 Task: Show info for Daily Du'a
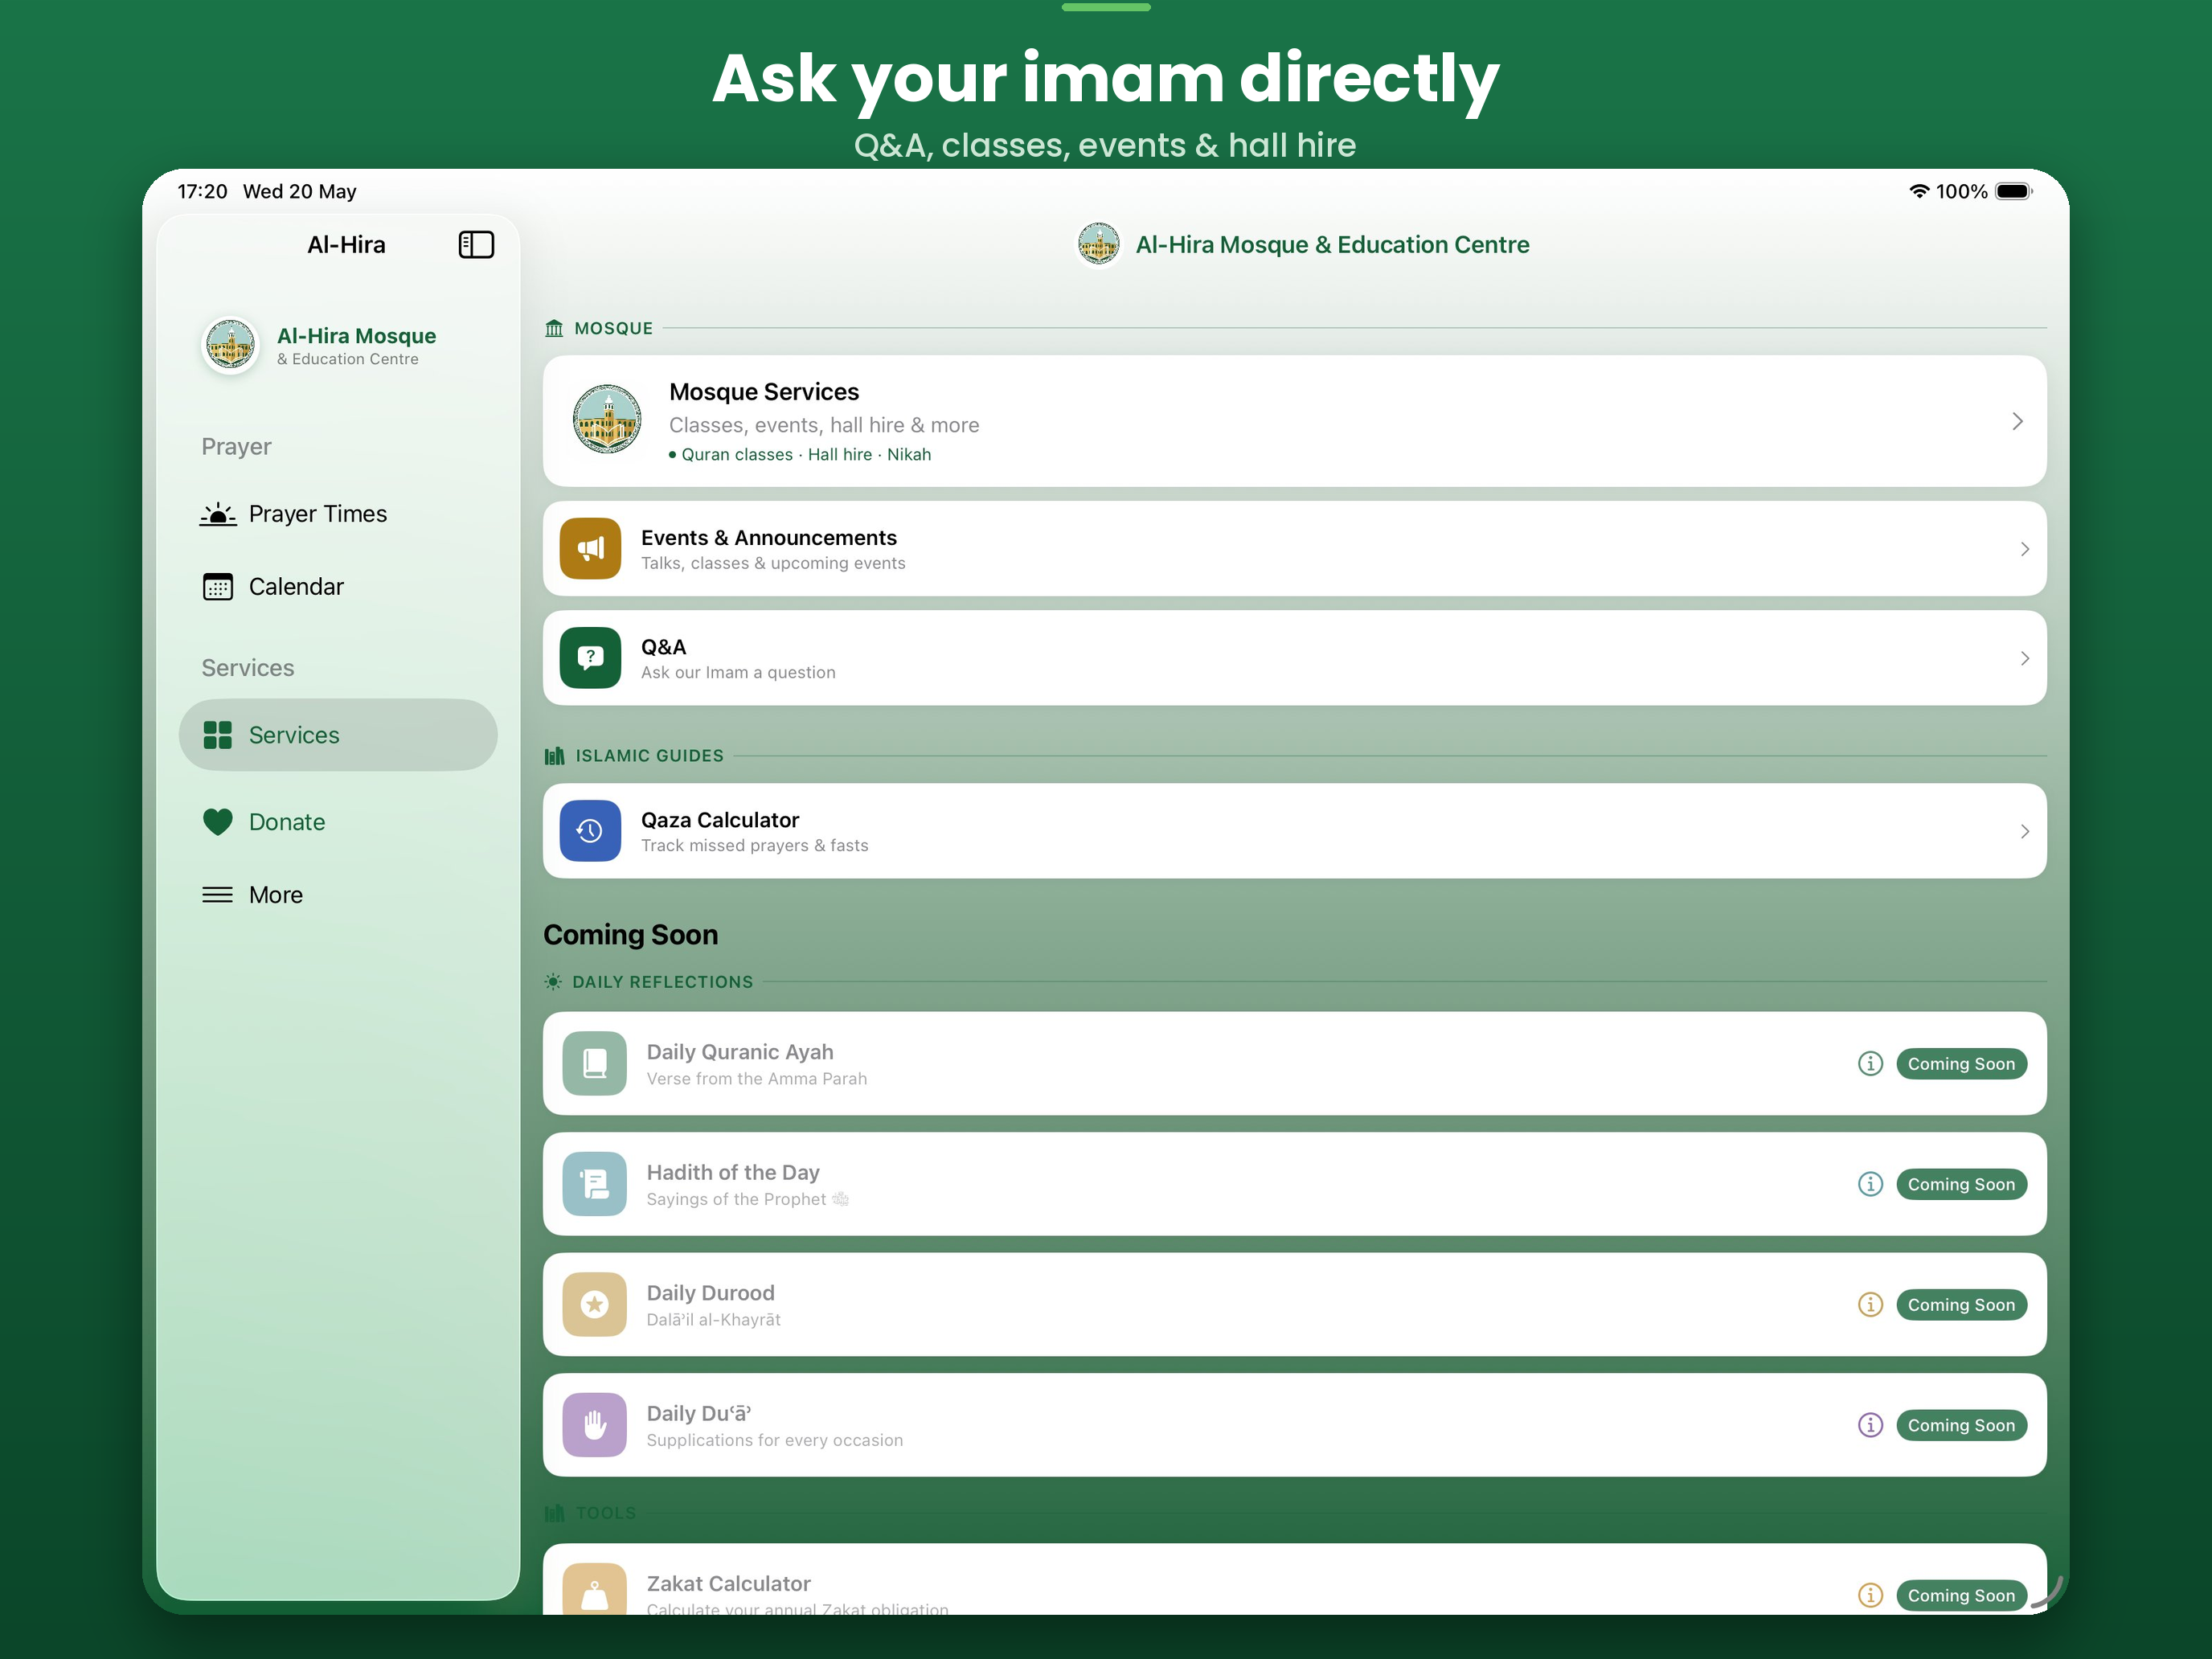coord(1870,1425)
